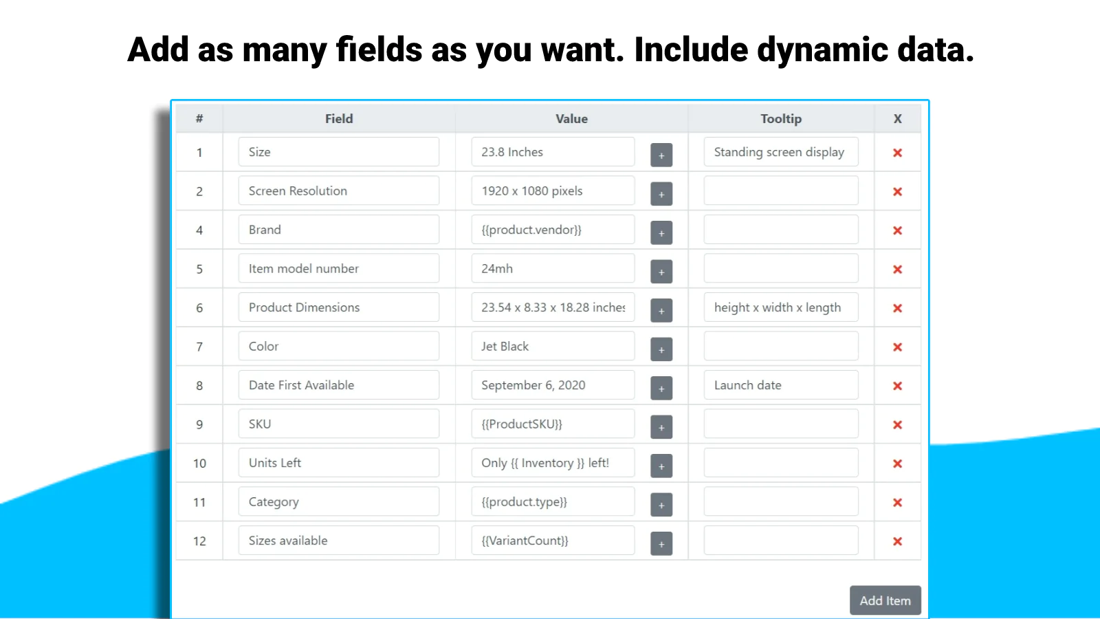The width and height of the screenshot is (1100, 619).
Task: Remove the SKU row with red X
Action: (897, 425)
